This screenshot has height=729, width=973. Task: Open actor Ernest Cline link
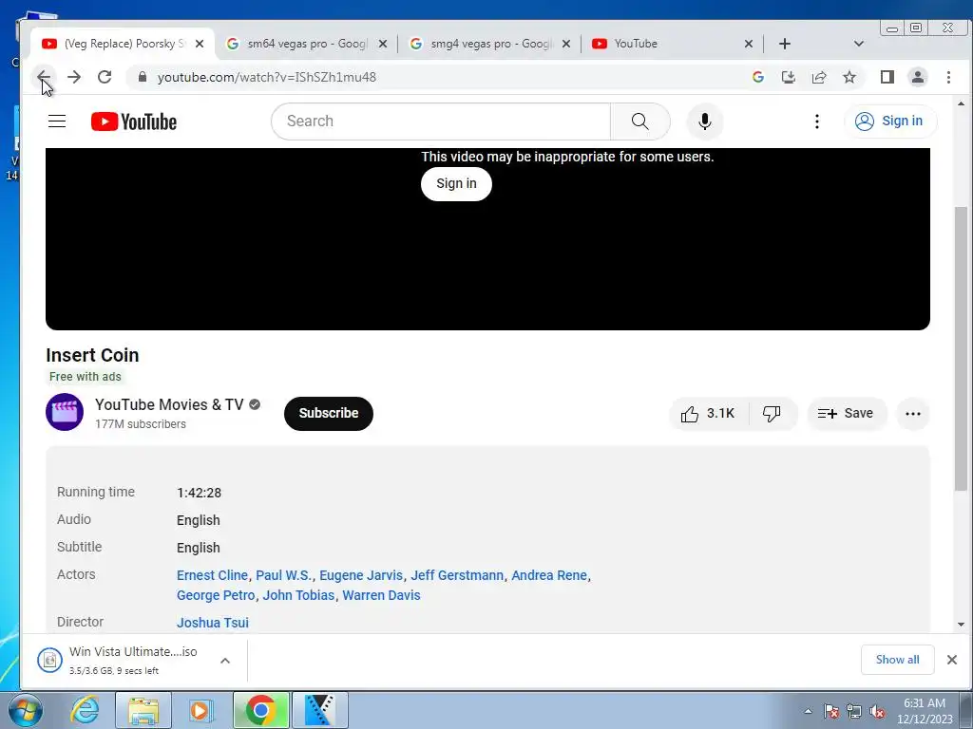tap(212, 575)
